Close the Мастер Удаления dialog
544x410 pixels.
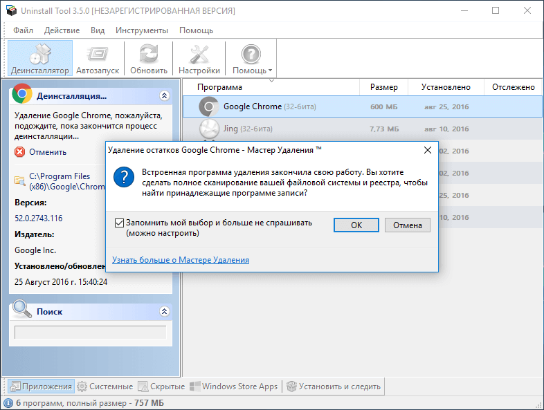(428, 150)
